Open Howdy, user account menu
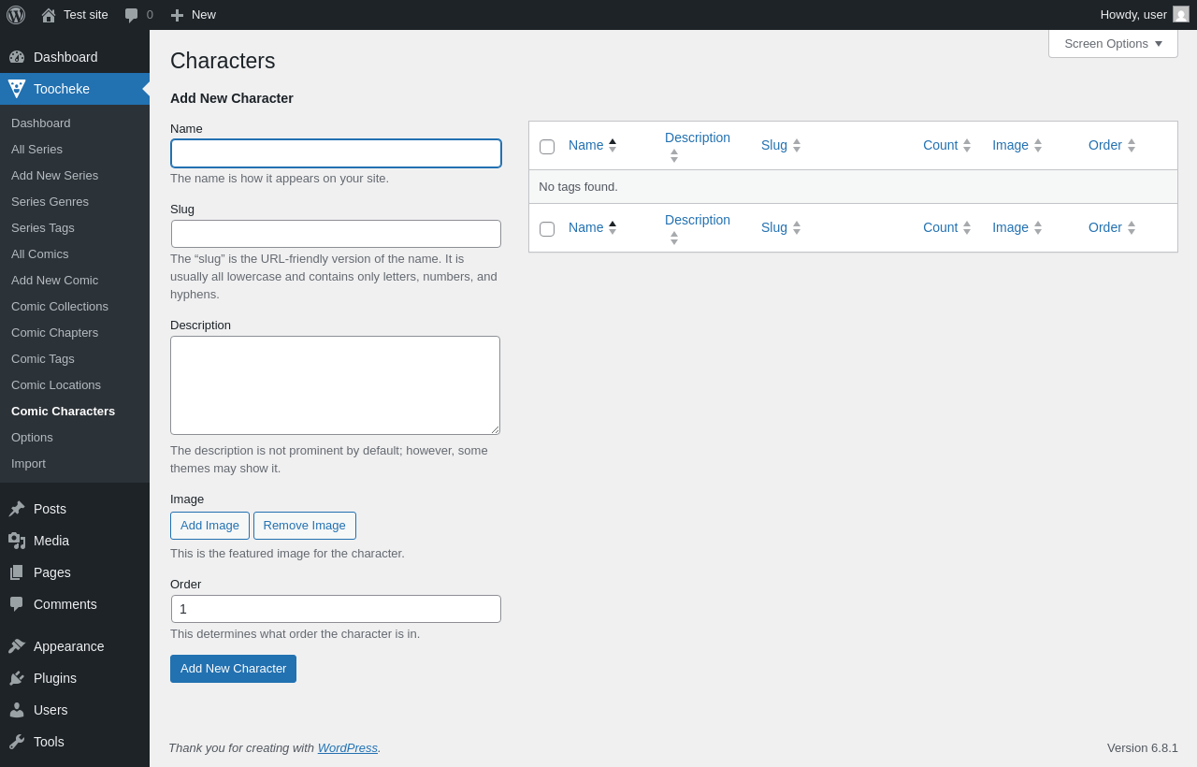 coord(1145,15)
